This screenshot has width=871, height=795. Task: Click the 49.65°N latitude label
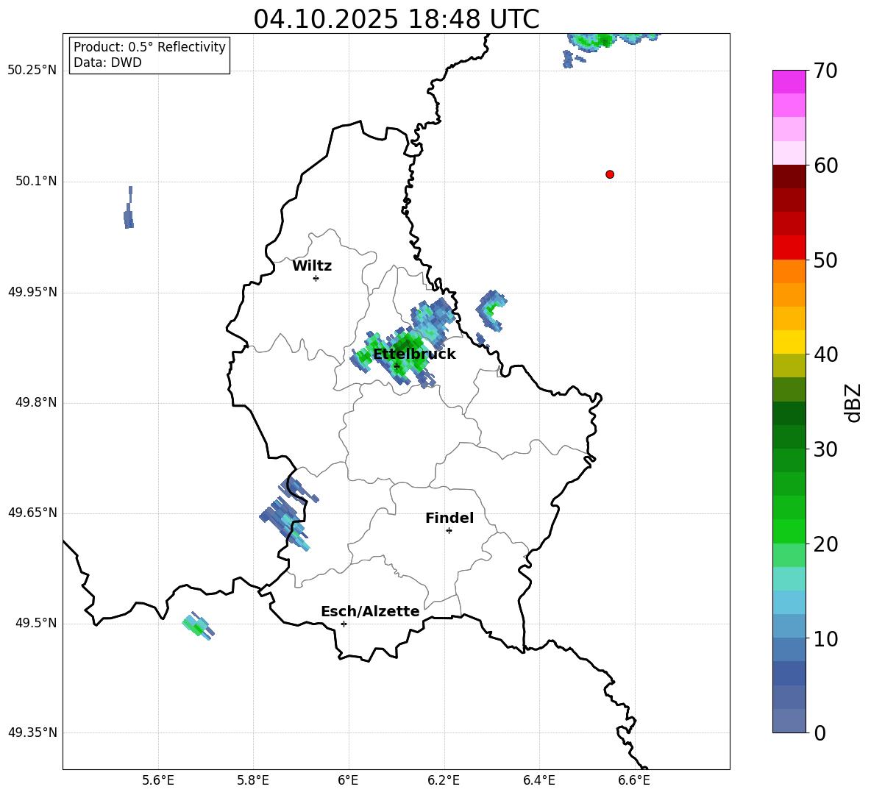32,513
